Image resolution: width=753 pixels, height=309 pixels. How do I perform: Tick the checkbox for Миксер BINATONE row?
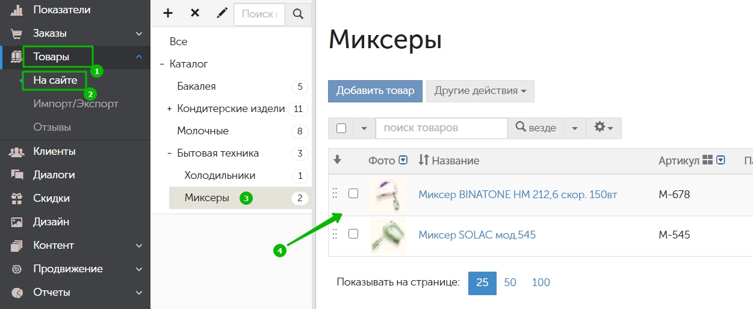[x=353, y=193]
